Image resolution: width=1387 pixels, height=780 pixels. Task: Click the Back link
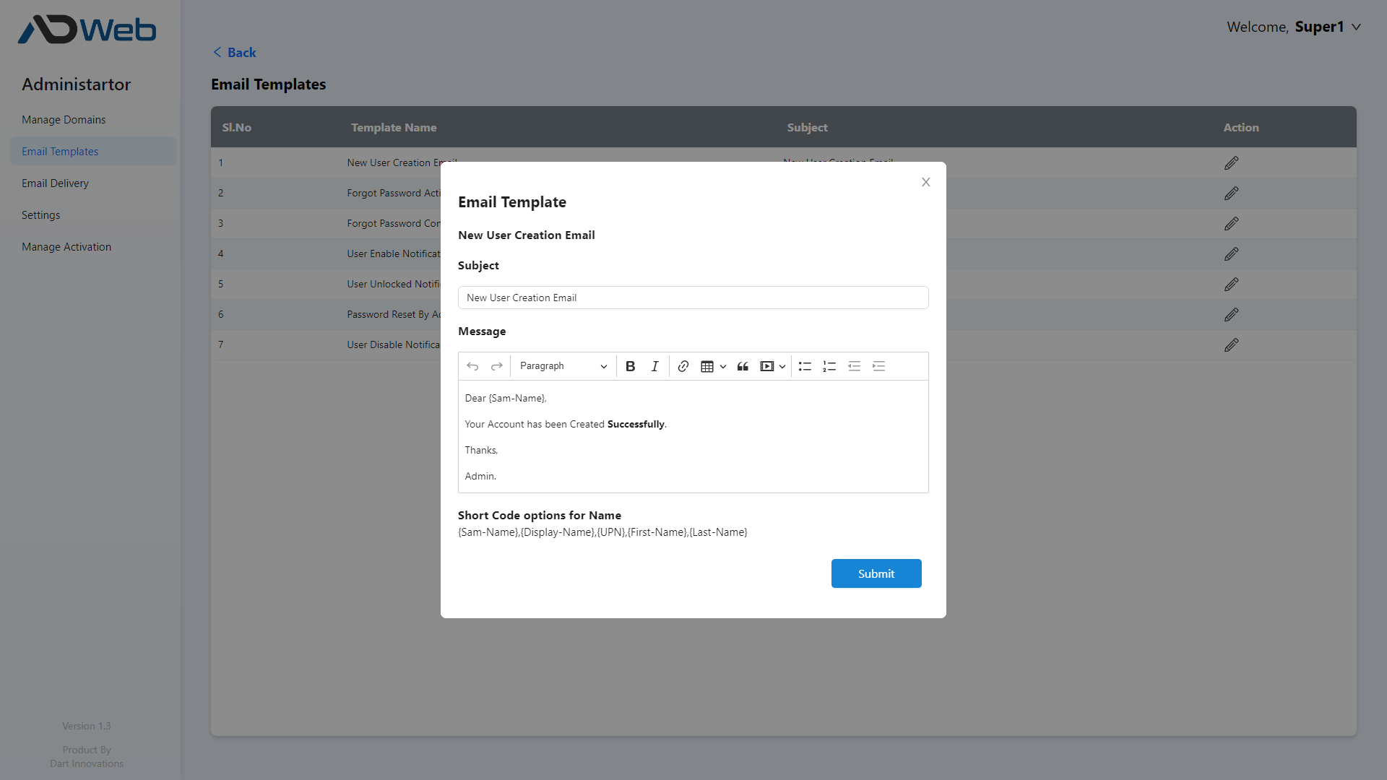pyautogui.click(x=235, y=52)
